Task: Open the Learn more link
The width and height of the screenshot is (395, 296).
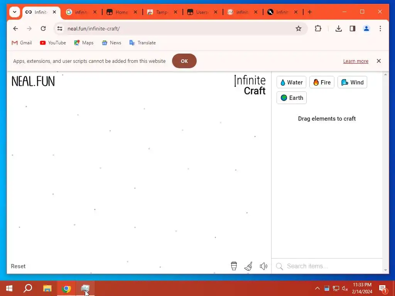Action: click(x=356, y=61)
